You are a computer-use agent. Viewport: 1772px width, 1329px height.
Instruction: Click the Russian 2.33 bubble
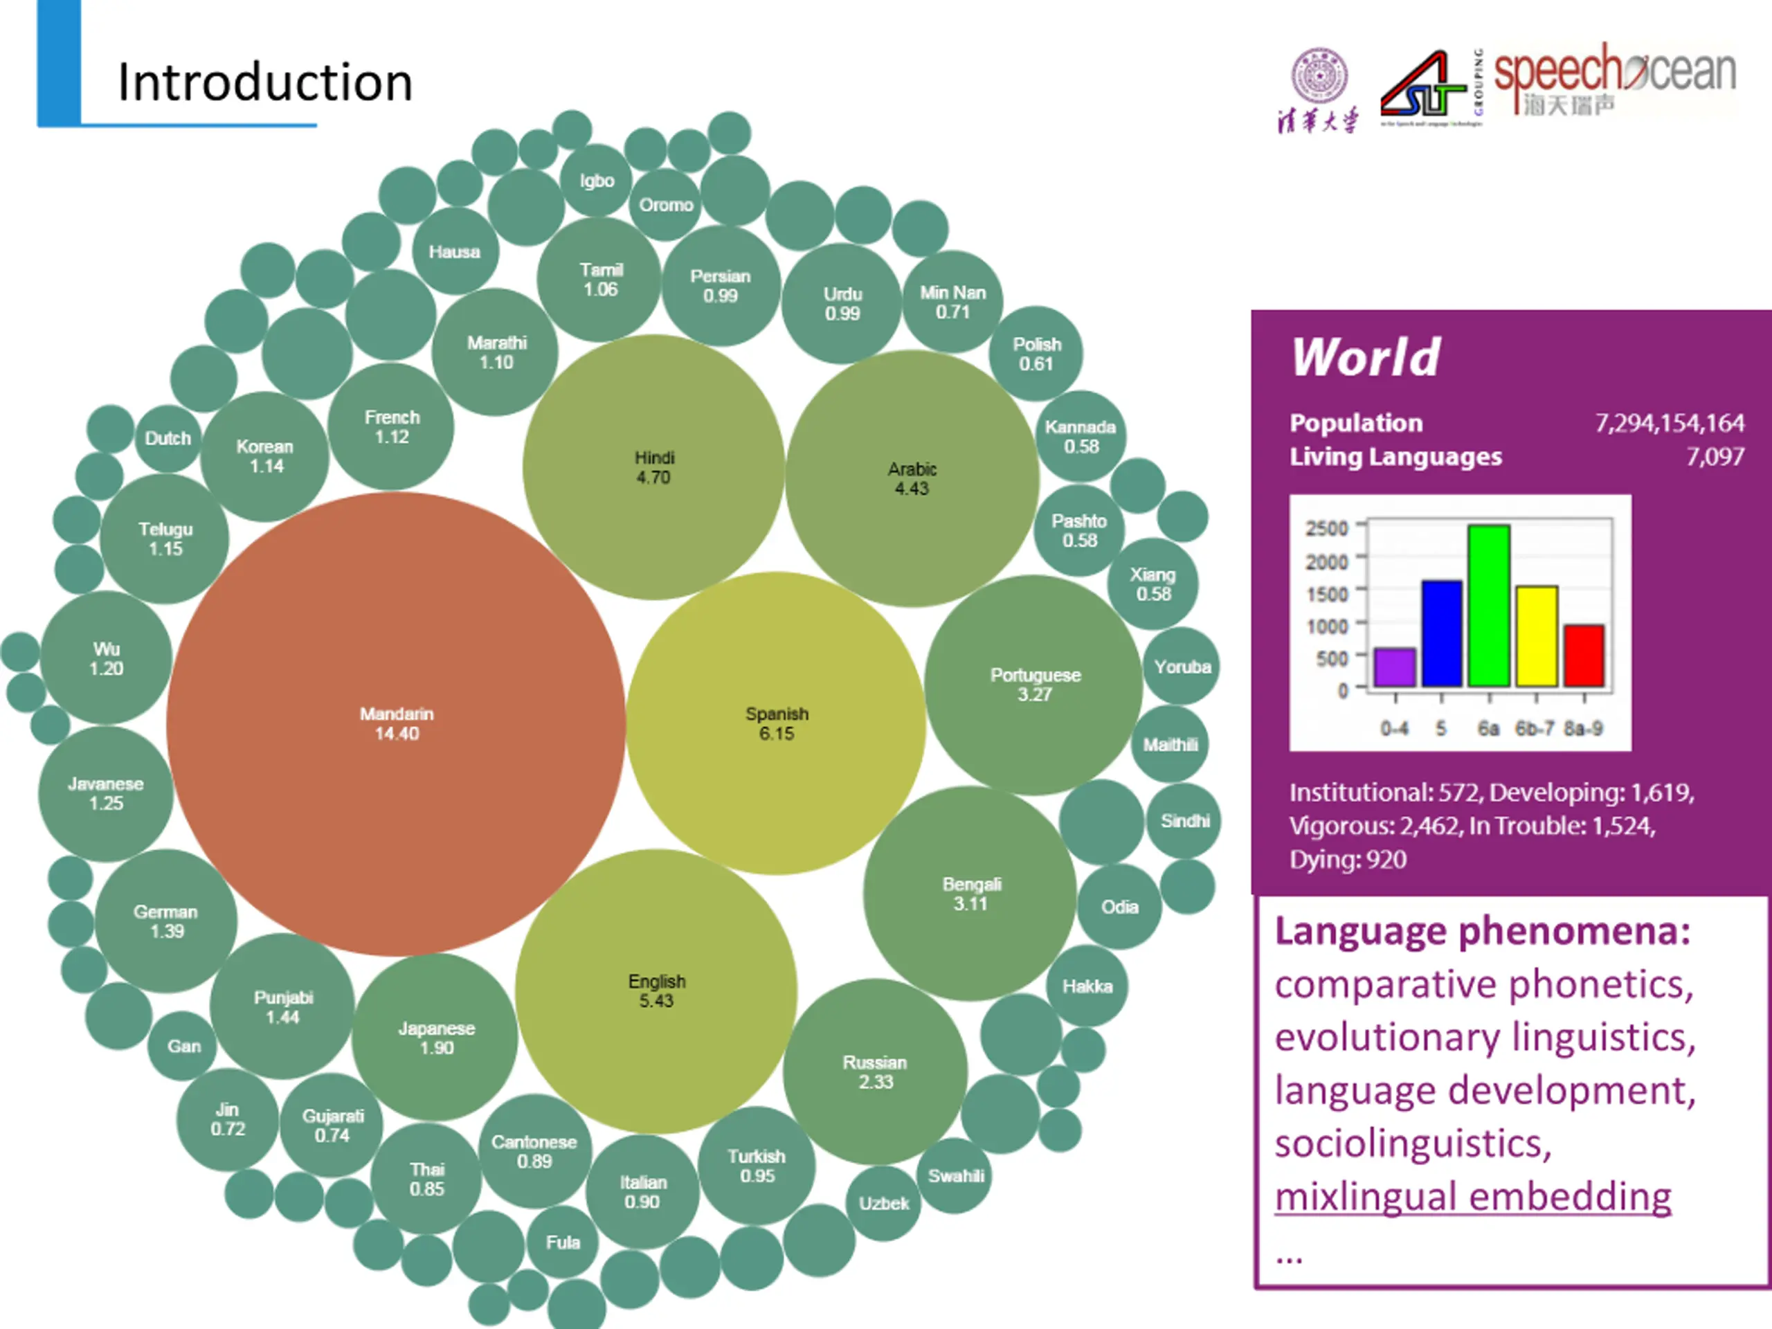click(x=875, y=1072)
